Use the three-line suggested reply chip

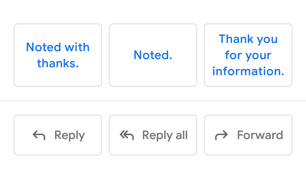tap(248, 55)
